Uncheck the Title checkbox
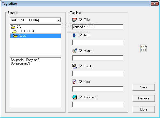This screenshot has width=160, height=118. pos(81,20)
